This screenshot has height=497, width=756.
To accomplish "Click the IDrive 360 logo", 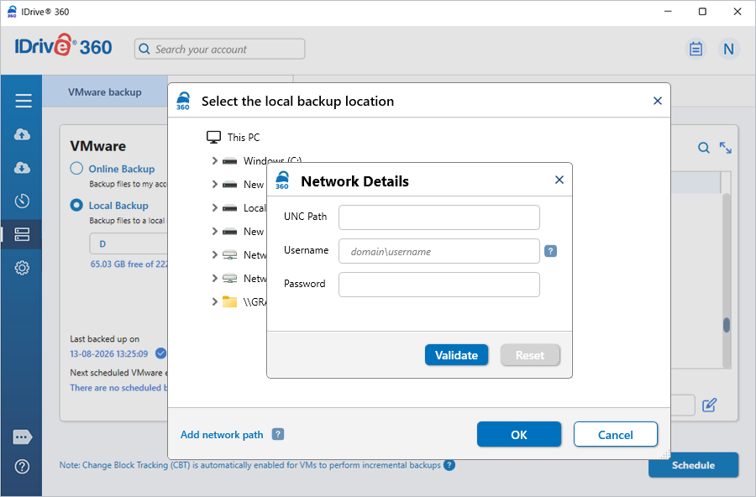I will [63, 46].
